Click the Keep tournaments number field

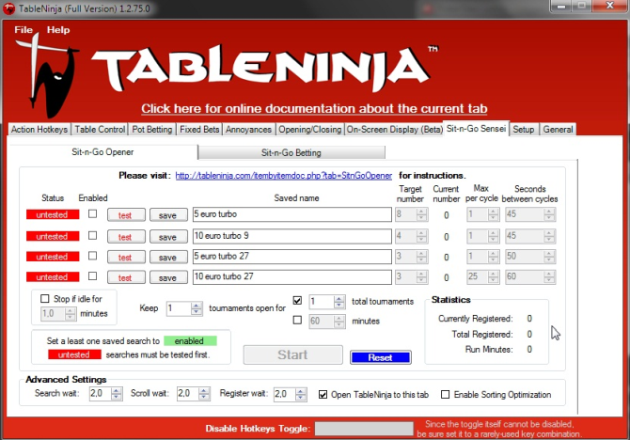(x=179, y=308)
